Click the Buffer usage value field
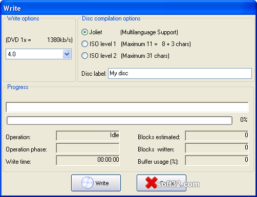 pyautogui.click(x=217, y=160)
